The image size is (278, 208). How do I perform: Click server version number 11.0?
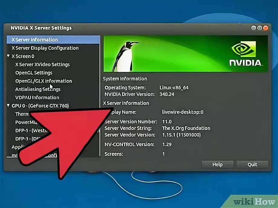tap(167, 122)
